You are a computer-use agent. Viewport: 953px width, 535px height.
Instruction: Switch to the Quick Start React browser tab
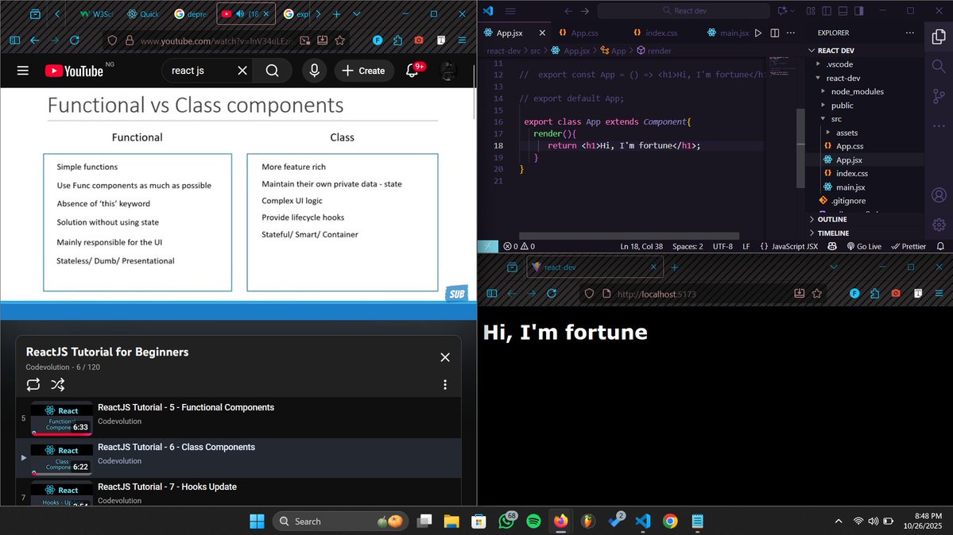(x=143, y=13)
